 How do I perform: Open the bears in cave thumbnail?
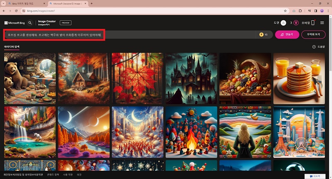point(30,79)
